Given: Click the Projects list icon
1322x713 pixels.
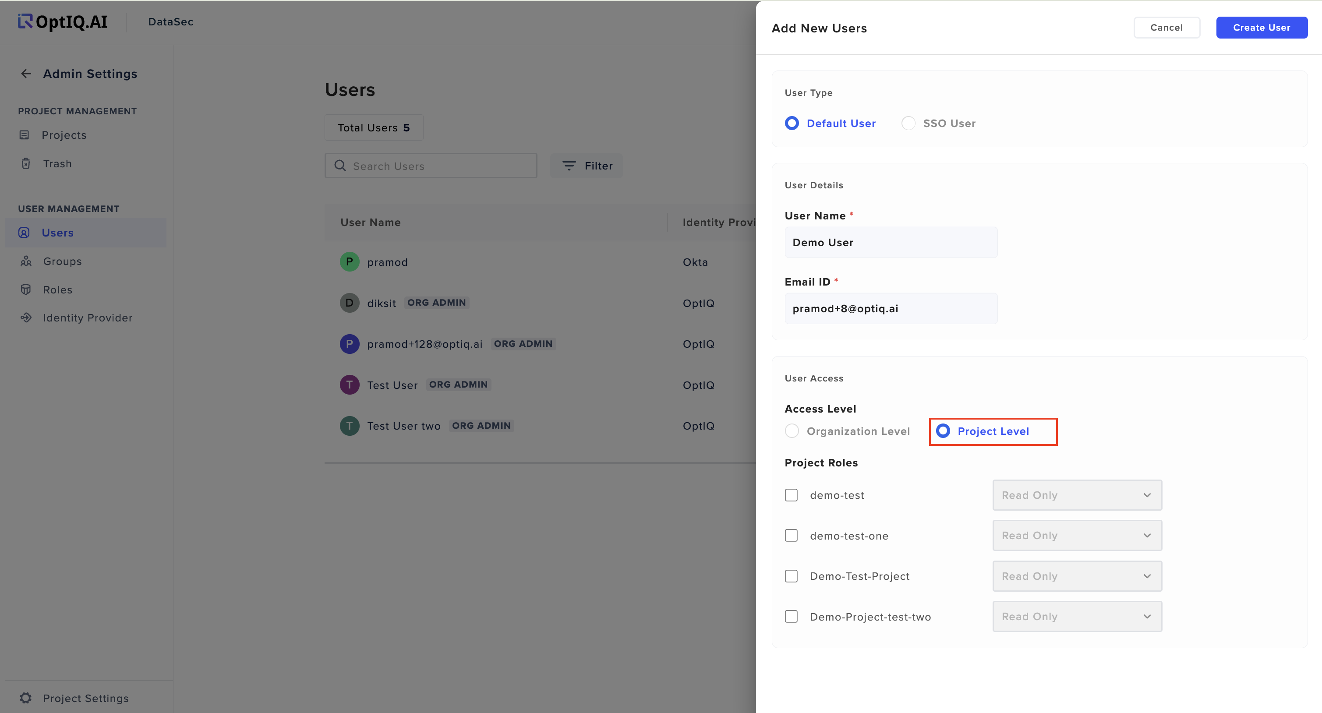Looking at the screenshot, I should coord(24,135).
